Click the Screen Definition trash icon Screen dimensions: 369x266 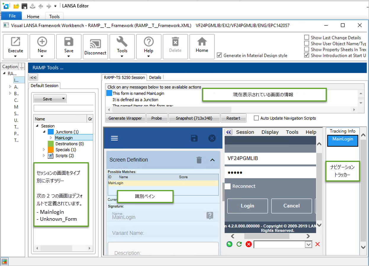click(x=199, y=160)
